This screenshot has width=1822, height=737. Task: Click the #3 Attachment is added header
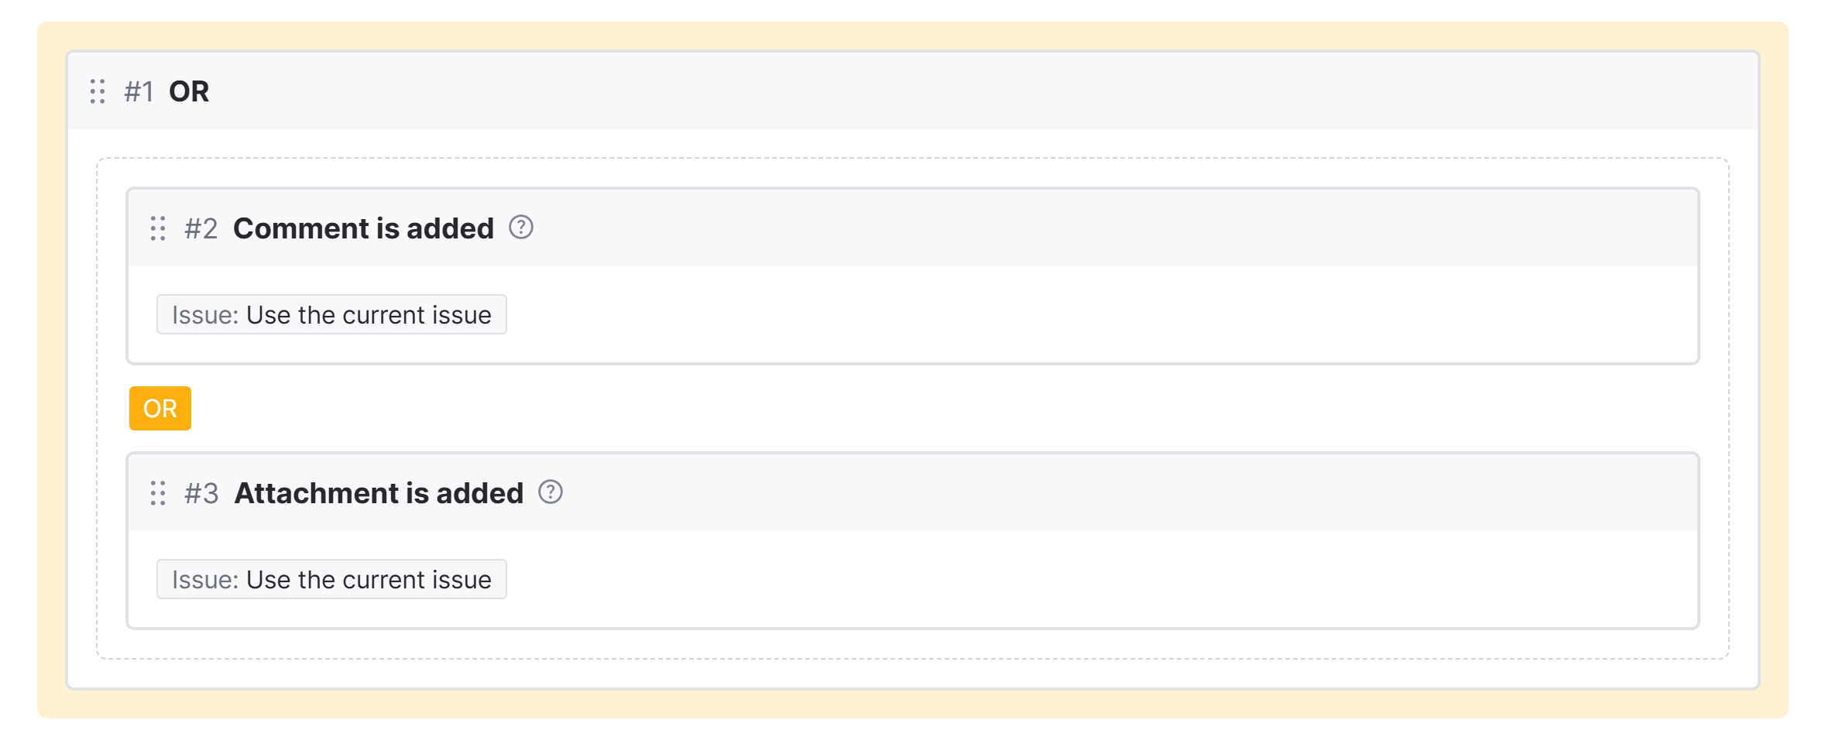pyautogui.click(x=379, y=492)
